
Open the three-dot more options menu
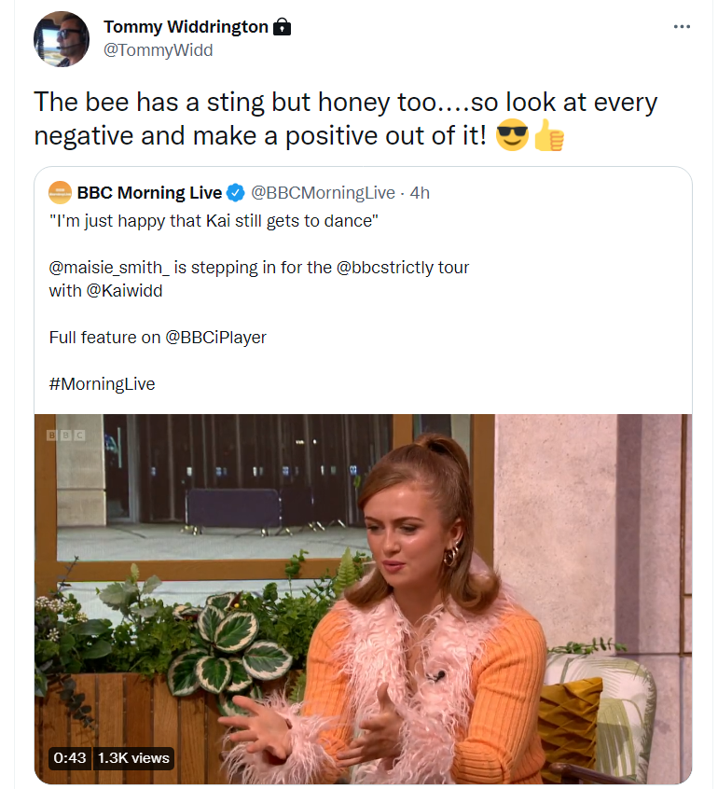pyautogui.click(x=682, y=27)
